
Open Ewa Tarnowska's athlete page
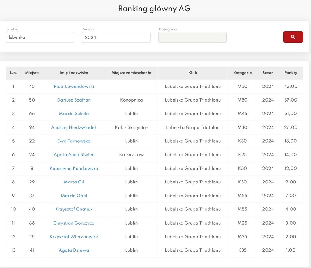[x=74, y=141]
